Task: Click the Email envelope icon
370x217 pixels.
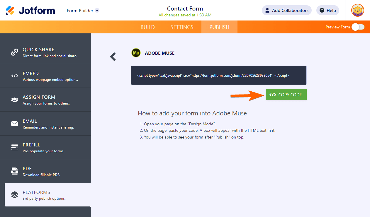Action: (x=15, y=124)
